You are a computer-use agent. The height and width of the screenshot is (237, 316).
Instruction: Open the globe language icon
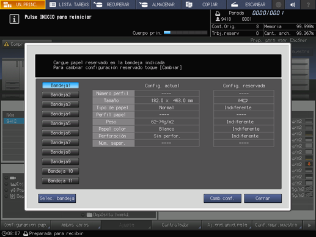(279, 4)
